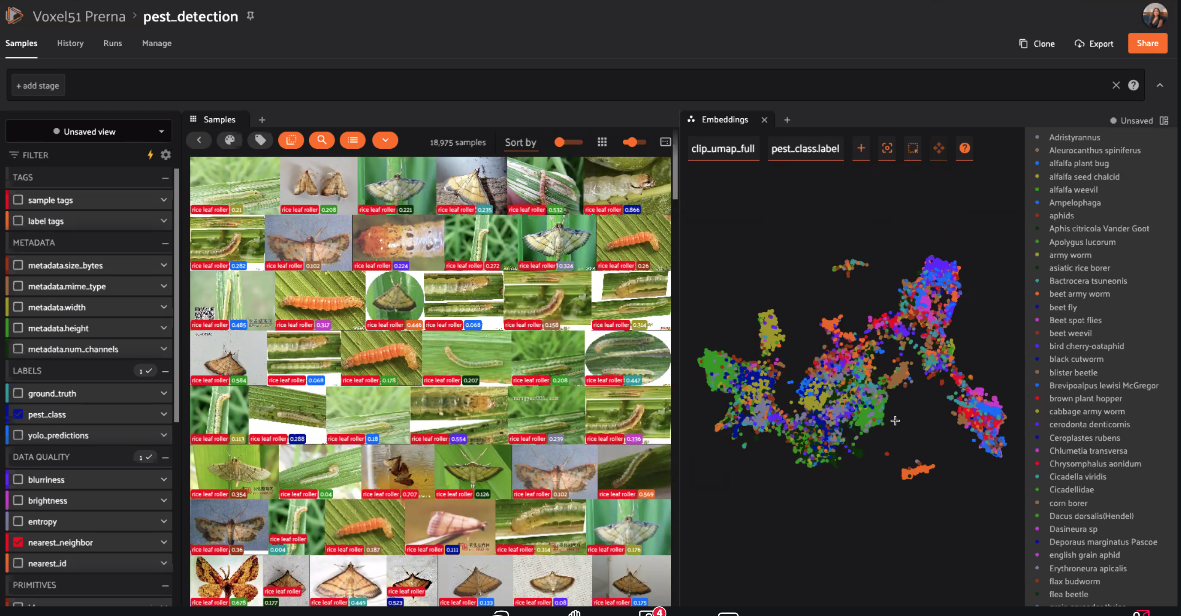Toggle the nearest_neighbor checkbox

click(x=18, y=542)
